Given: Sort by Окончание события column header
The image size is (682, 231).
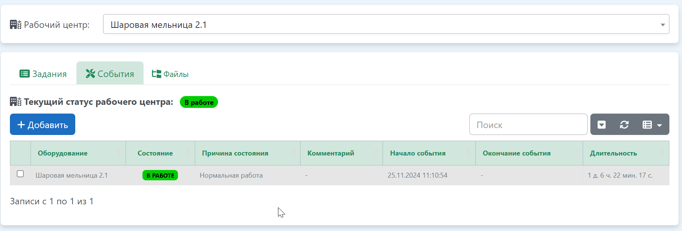Looking at the screenshot, I should click(516, 153).
